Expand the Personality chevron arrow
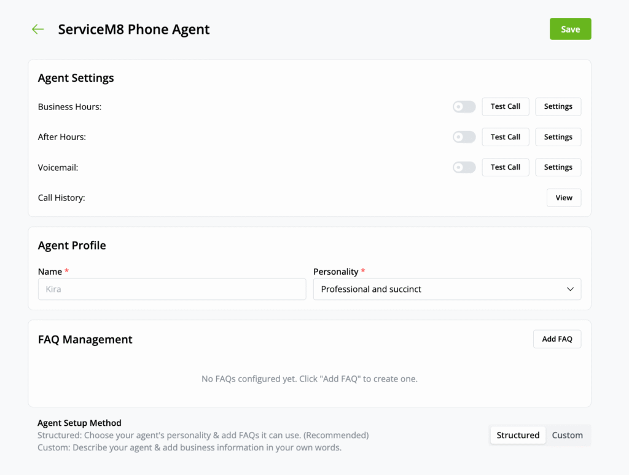Screen dimensions: 629x475 click(x=571, y=289)
